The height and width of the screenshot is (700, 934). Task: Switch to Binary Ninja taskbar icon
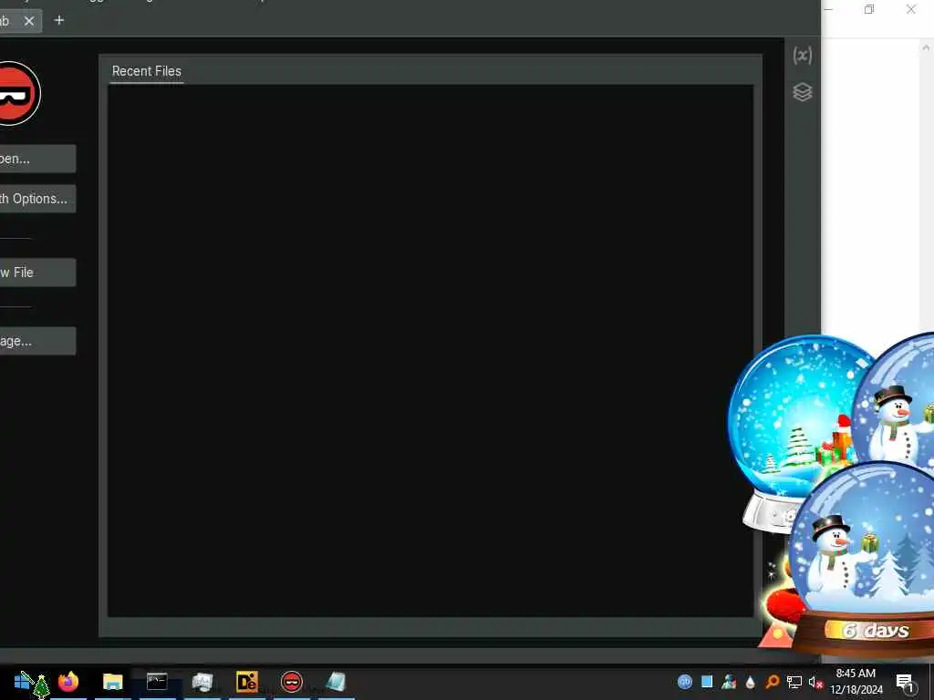tap(292, 682)
